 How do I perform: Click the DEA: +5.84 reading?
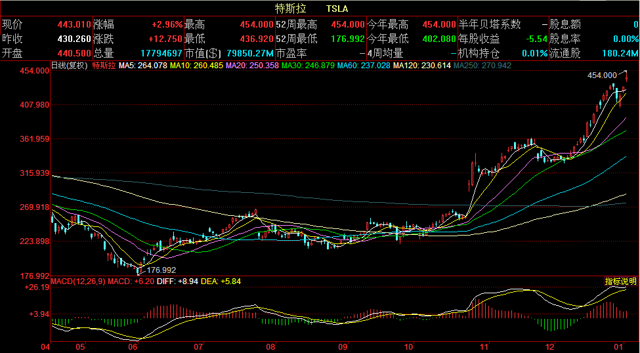pyautogui.click(x=221, y=281)
